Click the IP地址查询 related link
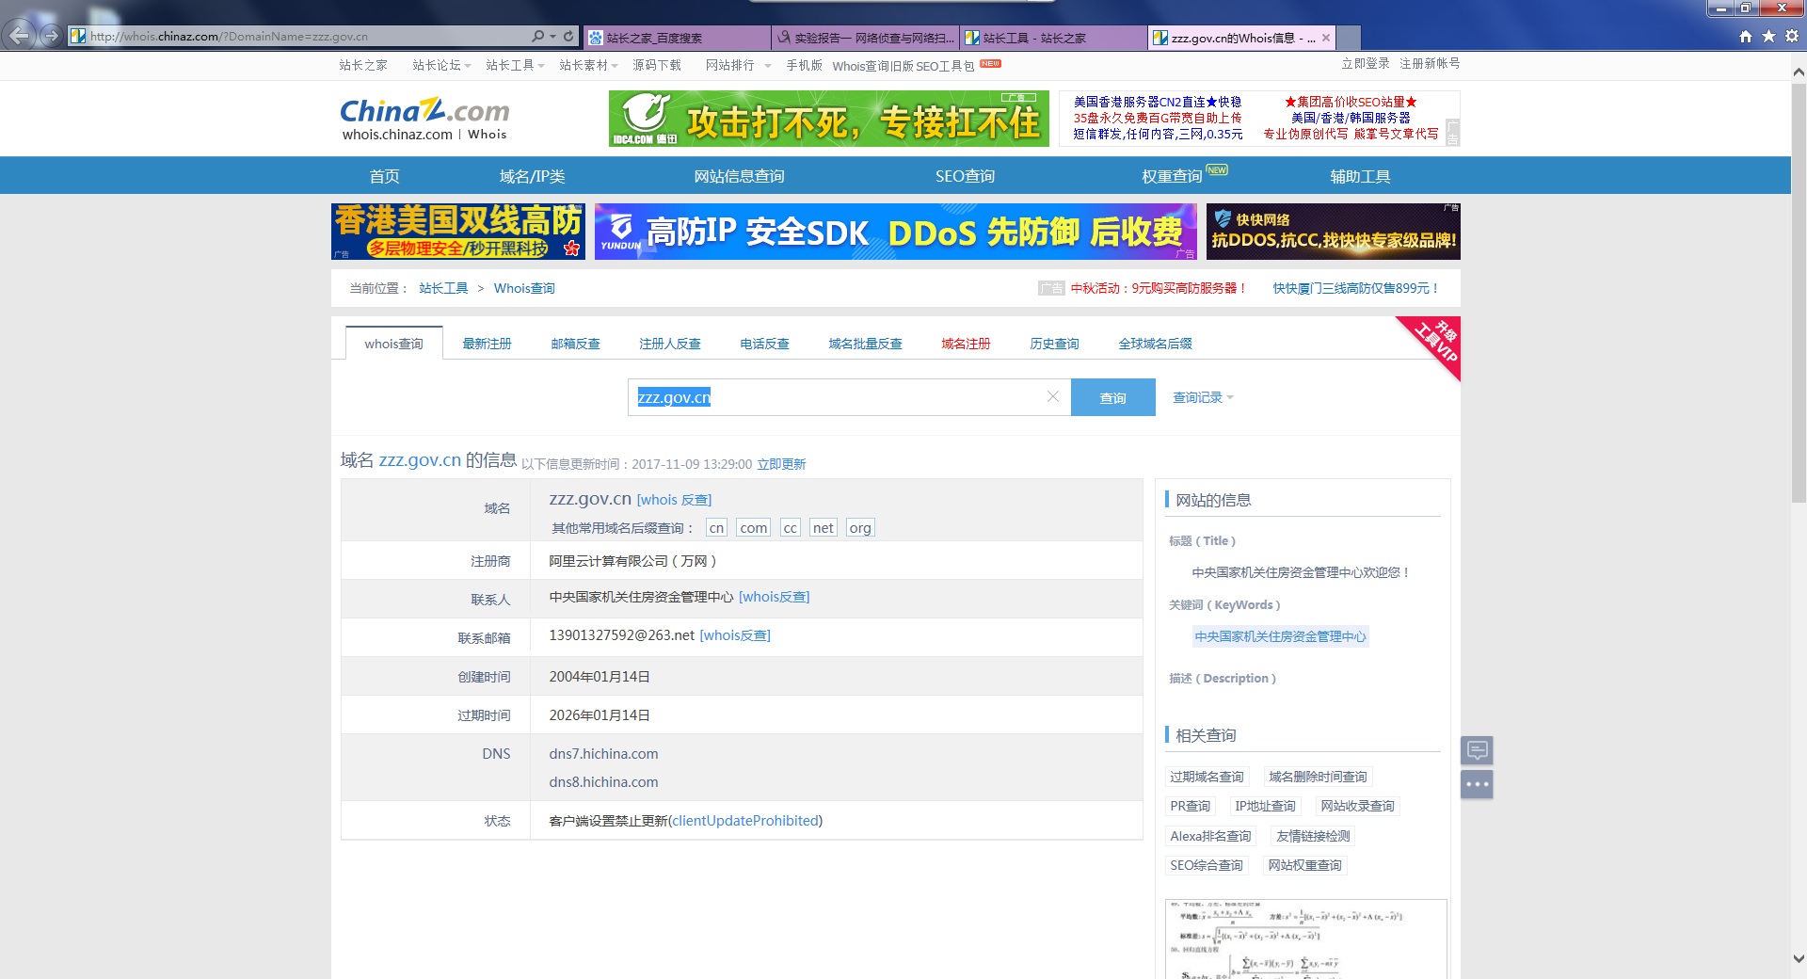The width and height of the screenshot is (1807, 979). [x=1265, y=806]
